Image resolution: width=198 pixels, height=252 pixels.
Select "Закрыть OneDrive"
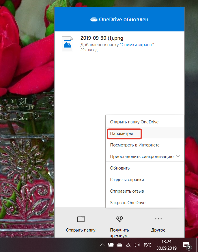point(145,202)
